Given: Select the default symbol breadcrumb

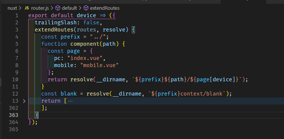Looking at the screenshot, I should (x=69, y=8).
